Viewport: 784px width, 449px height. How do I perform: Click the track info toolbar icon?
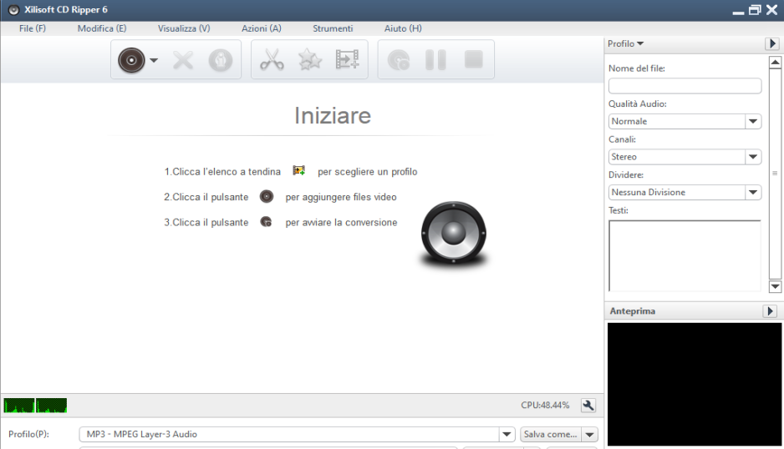click(x=221, y=60)
